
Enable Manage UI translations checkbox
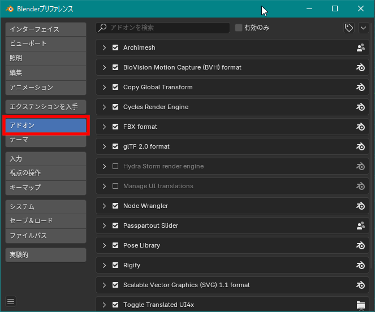click(115, 186)
